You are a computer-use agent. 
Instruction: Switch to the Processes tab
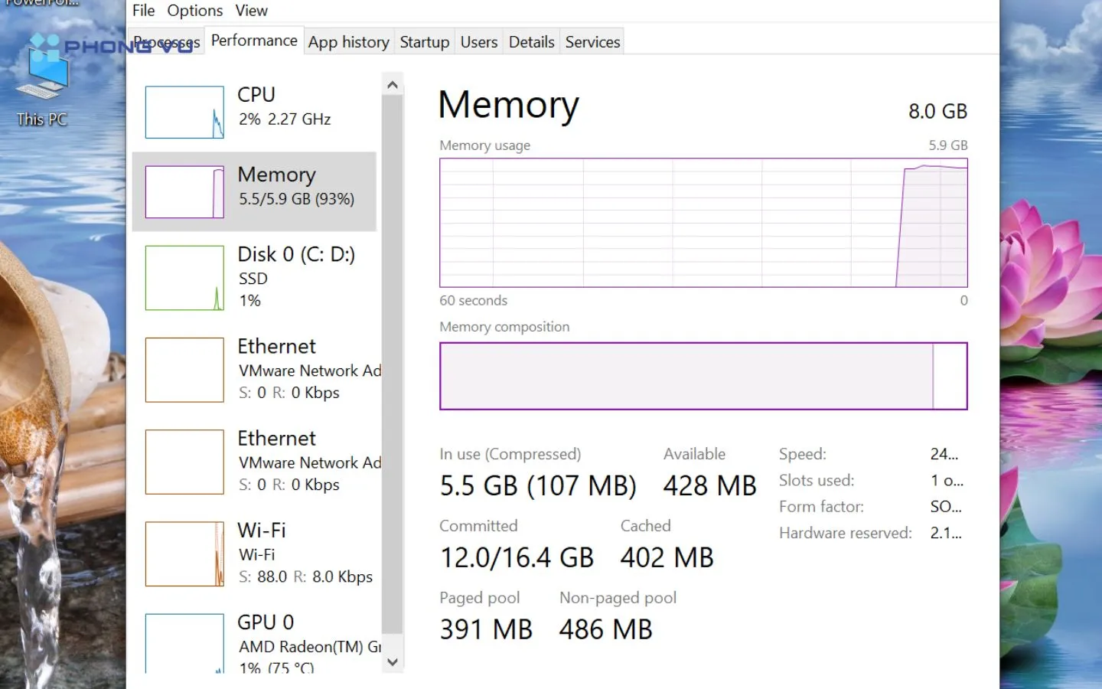pyautogui.click(x=166, y=41)
